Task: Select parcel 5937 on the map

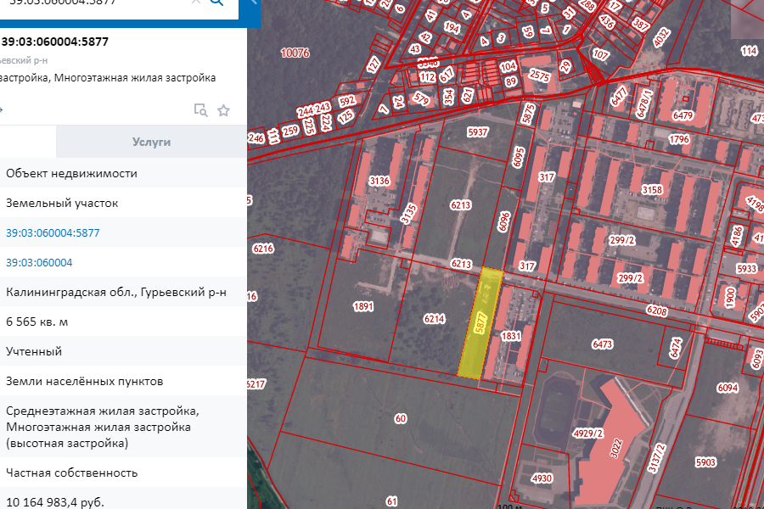Action: coord(478,131)
